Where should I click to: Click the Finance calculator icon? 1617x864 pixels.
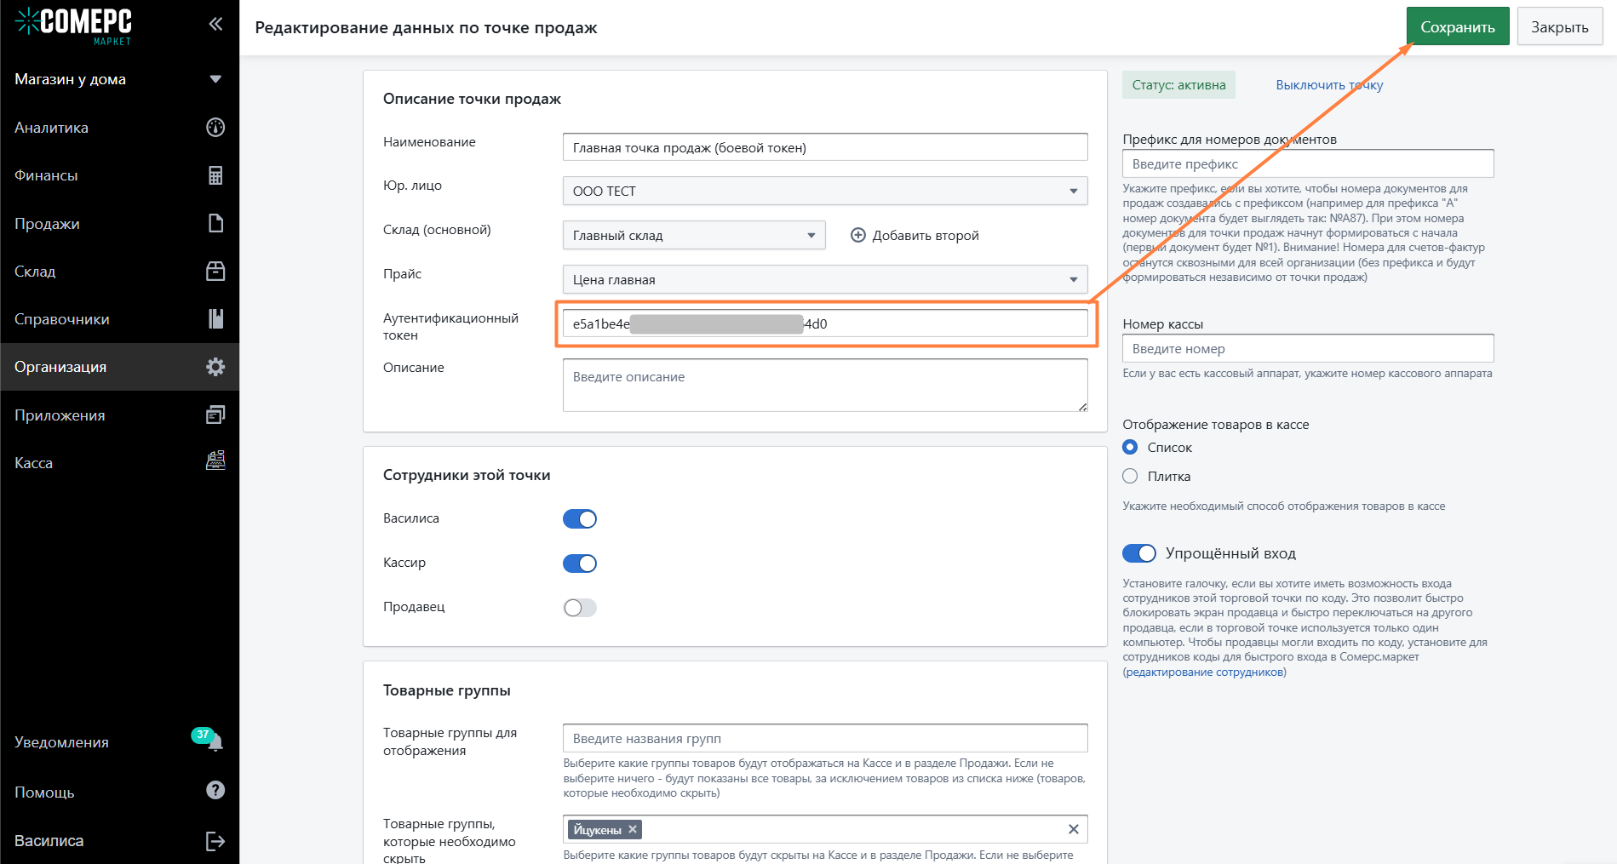coord(215,175)
